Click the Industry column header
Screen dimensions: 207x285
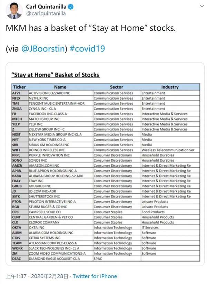(x=170, y=87)
